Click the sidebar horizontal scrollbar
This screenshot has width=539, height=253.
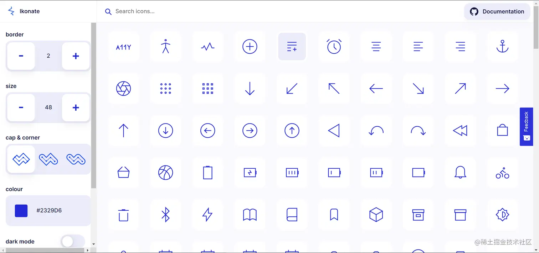coord(44,250)
